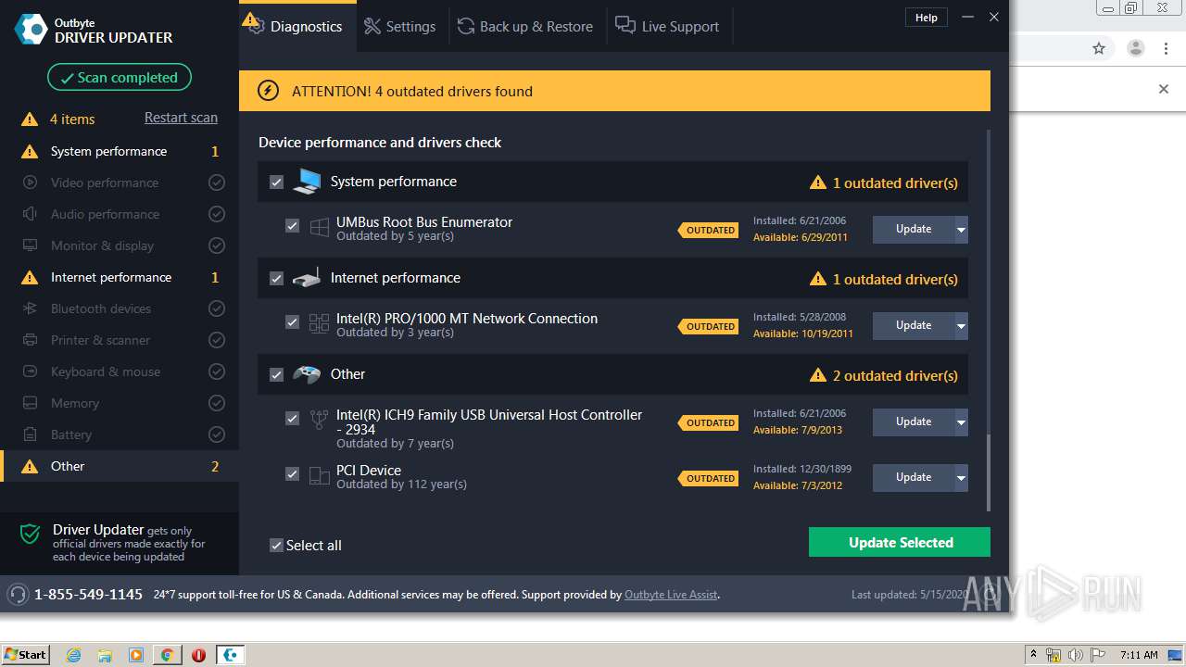Click the phone support headset icon
The width and height of the screenshot is (1186, 667).
(18, 594)
